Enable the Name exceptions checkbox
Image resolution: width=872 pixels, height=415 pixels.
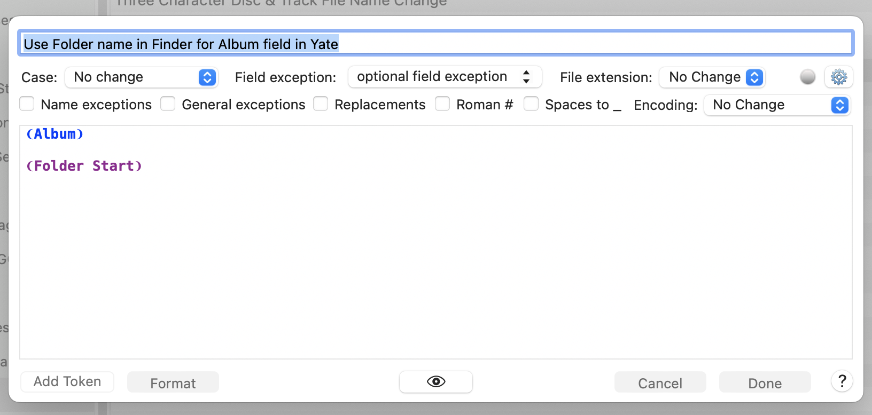tap(27, 104)
